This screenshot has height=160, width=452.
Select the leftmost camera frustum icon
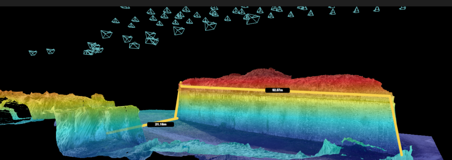coord(33,52)
